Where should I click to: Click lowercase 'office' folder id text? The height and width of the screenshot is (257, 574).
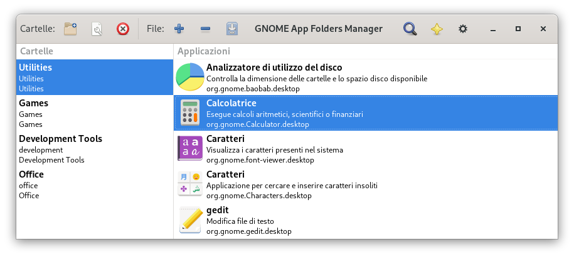point(29,186)
